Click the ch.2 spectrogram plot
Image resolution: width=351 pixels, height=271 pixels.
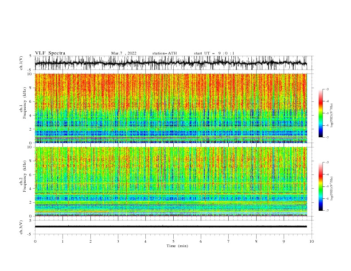[x=171, y=182]
